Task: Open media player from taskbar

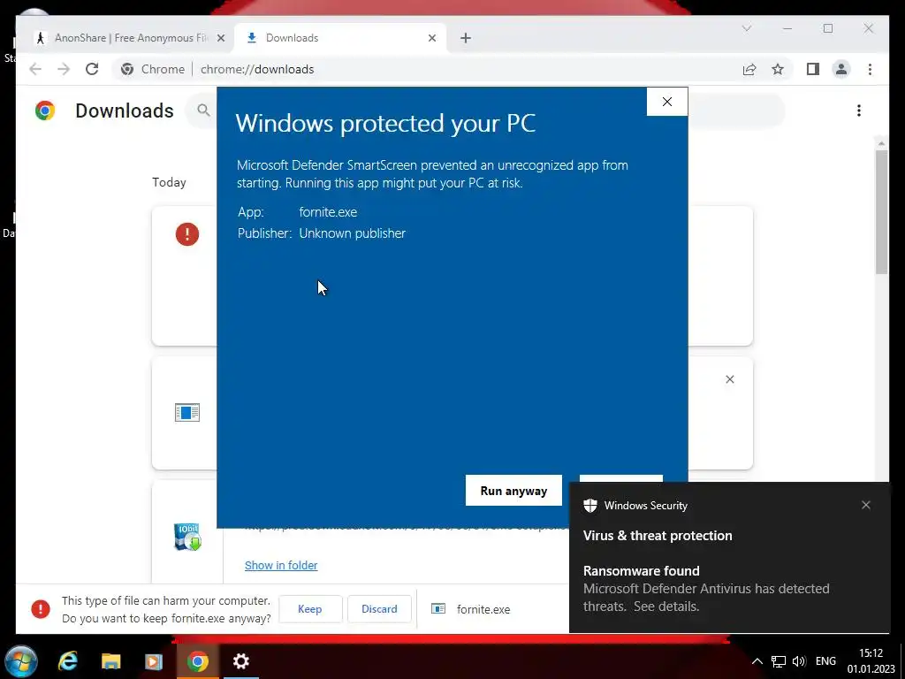Action: 154,661
